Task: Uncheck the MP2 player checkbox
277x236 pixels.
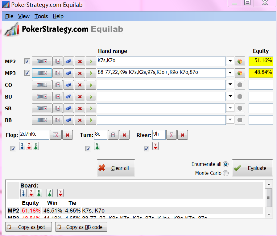Action: pyautogui.click(x=27, y=61)
